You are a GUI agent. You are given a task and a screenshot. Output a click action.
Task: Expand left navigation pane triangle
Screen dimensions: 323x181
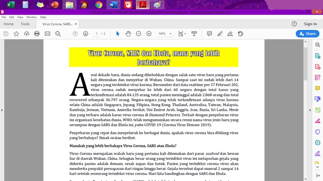2,110
